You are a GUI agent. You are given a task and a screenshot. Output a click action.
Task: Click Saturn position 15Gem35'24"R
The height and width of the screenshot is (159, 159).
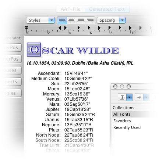[x=79, y=115]
